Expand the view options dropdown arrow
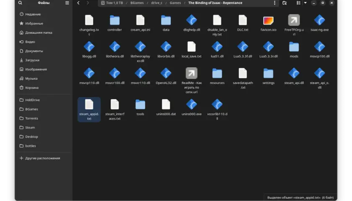Image resolution: width=352 pixels, height=201 pixels. [x=305, y=3]
